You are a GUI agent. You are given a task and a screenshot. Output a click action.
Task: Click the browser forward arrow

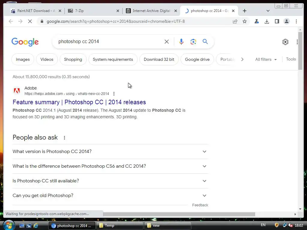tap(20, 21)
